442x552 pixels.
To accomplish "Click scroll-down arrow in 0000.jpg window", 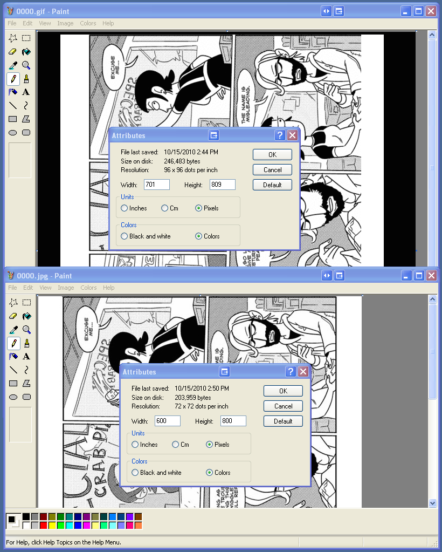I will click(x=432, y=503).
